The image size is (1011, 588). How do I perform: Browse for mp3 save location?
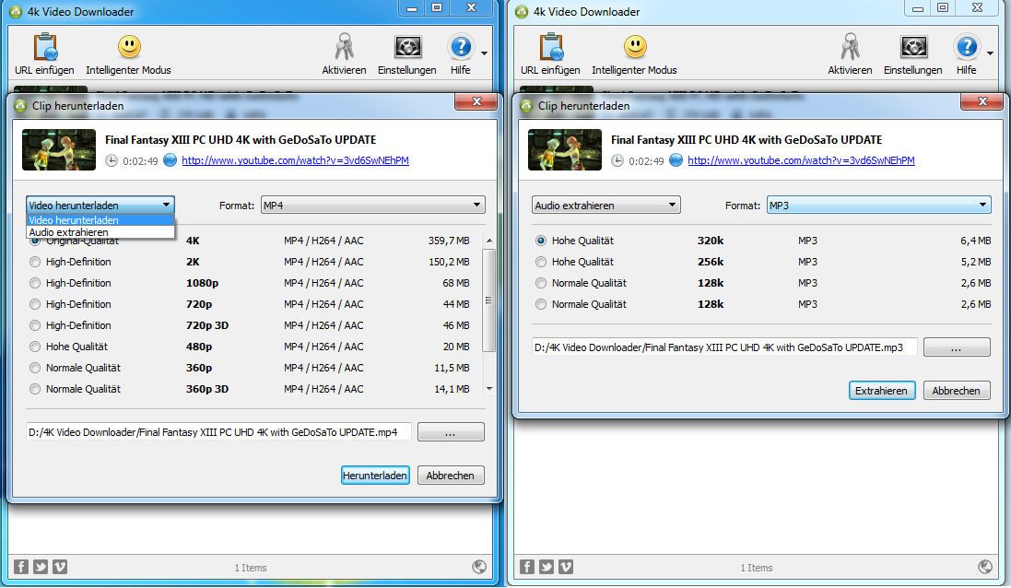[957, 347]
